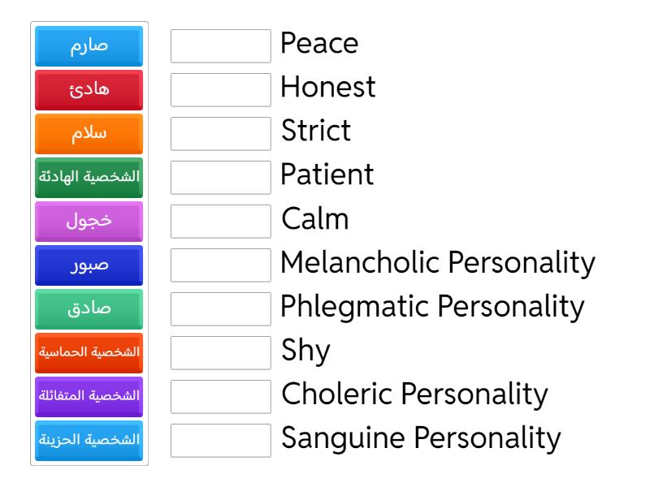
Task: Select the صادق tile
Action: click(89, 309)
